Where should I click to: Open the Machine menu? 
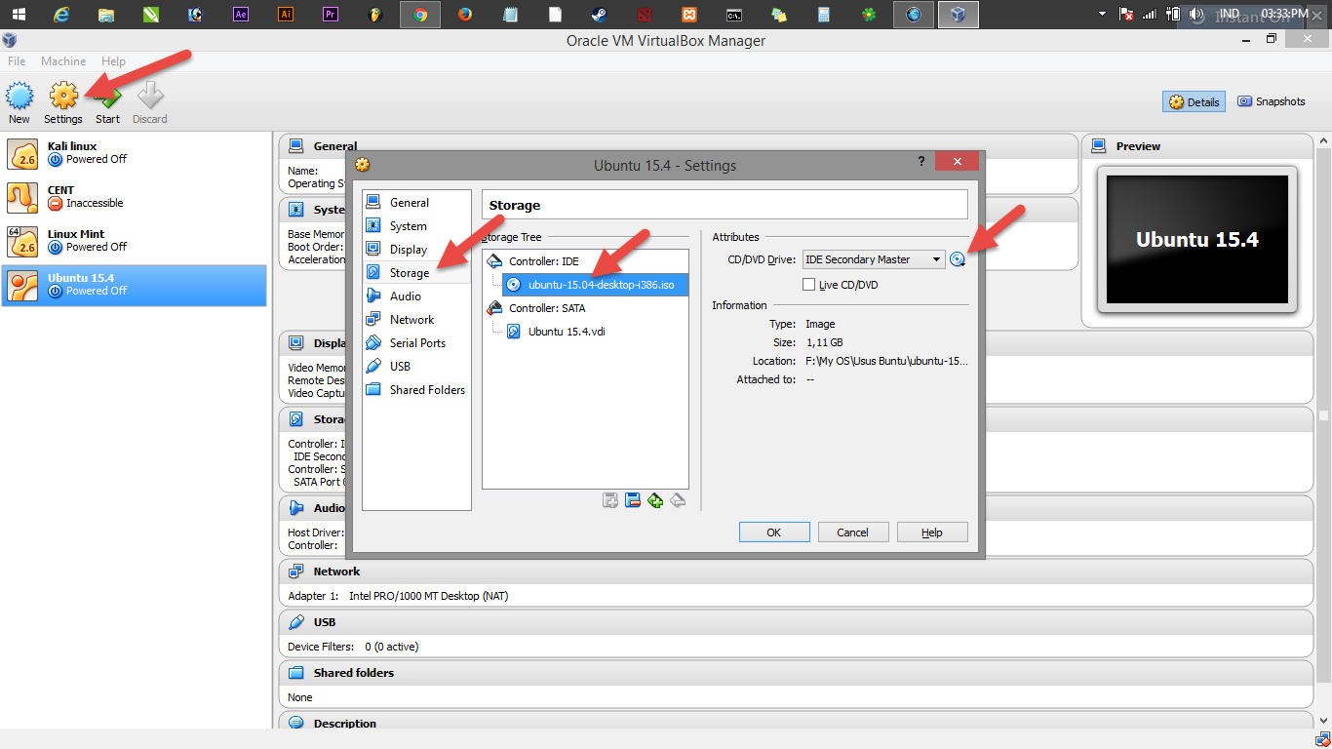[63, 61]
